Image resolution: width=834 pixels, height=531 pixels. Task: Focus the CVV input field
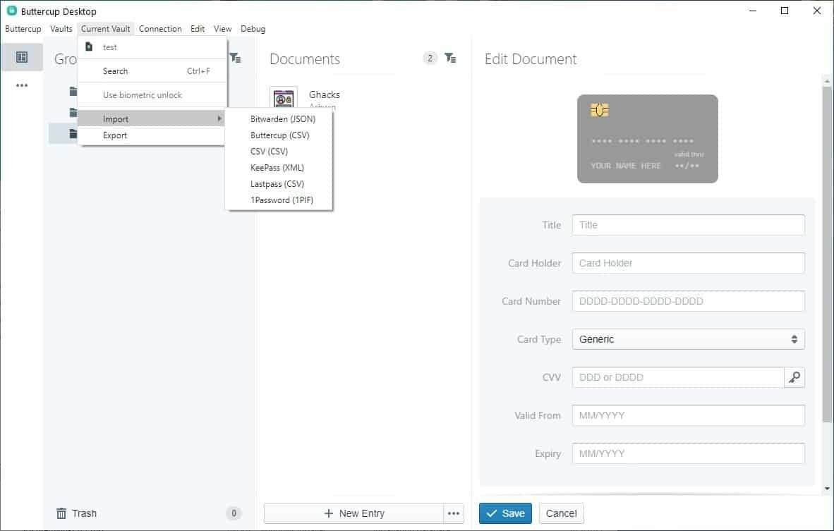[x=677, y=377]
